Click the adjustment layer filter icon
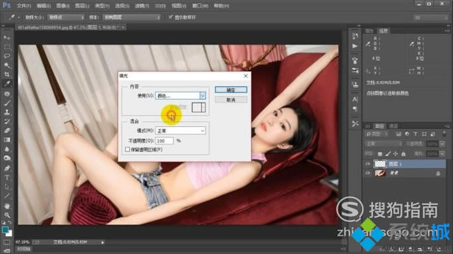The image size is (453, 254). [x=407, y=134]
